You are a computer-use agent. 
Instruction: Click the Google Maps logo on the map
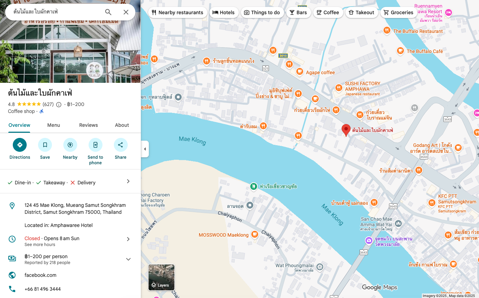(380, 287)
